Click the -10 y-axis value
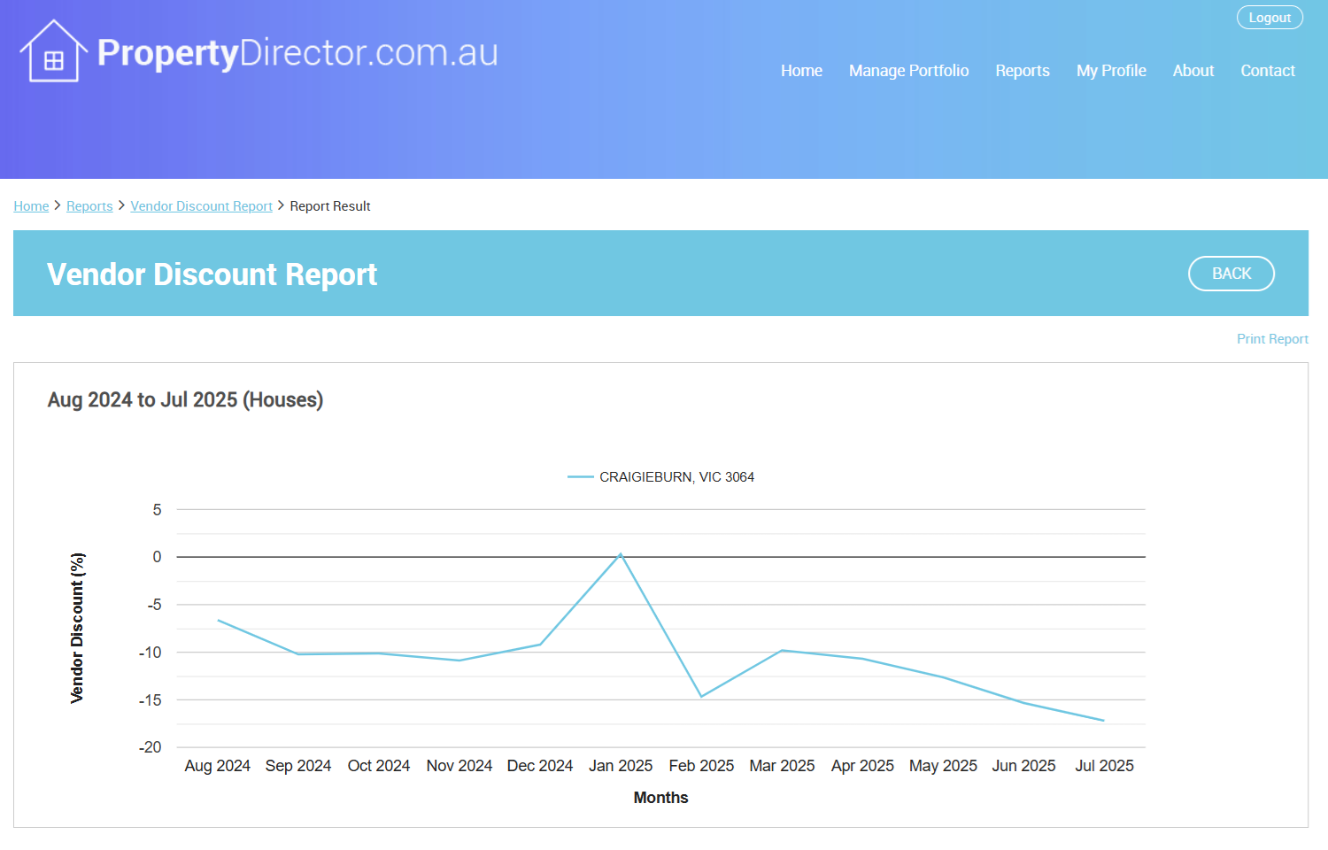Viewport: 1328px width, 850px height. tap(151, 653)
